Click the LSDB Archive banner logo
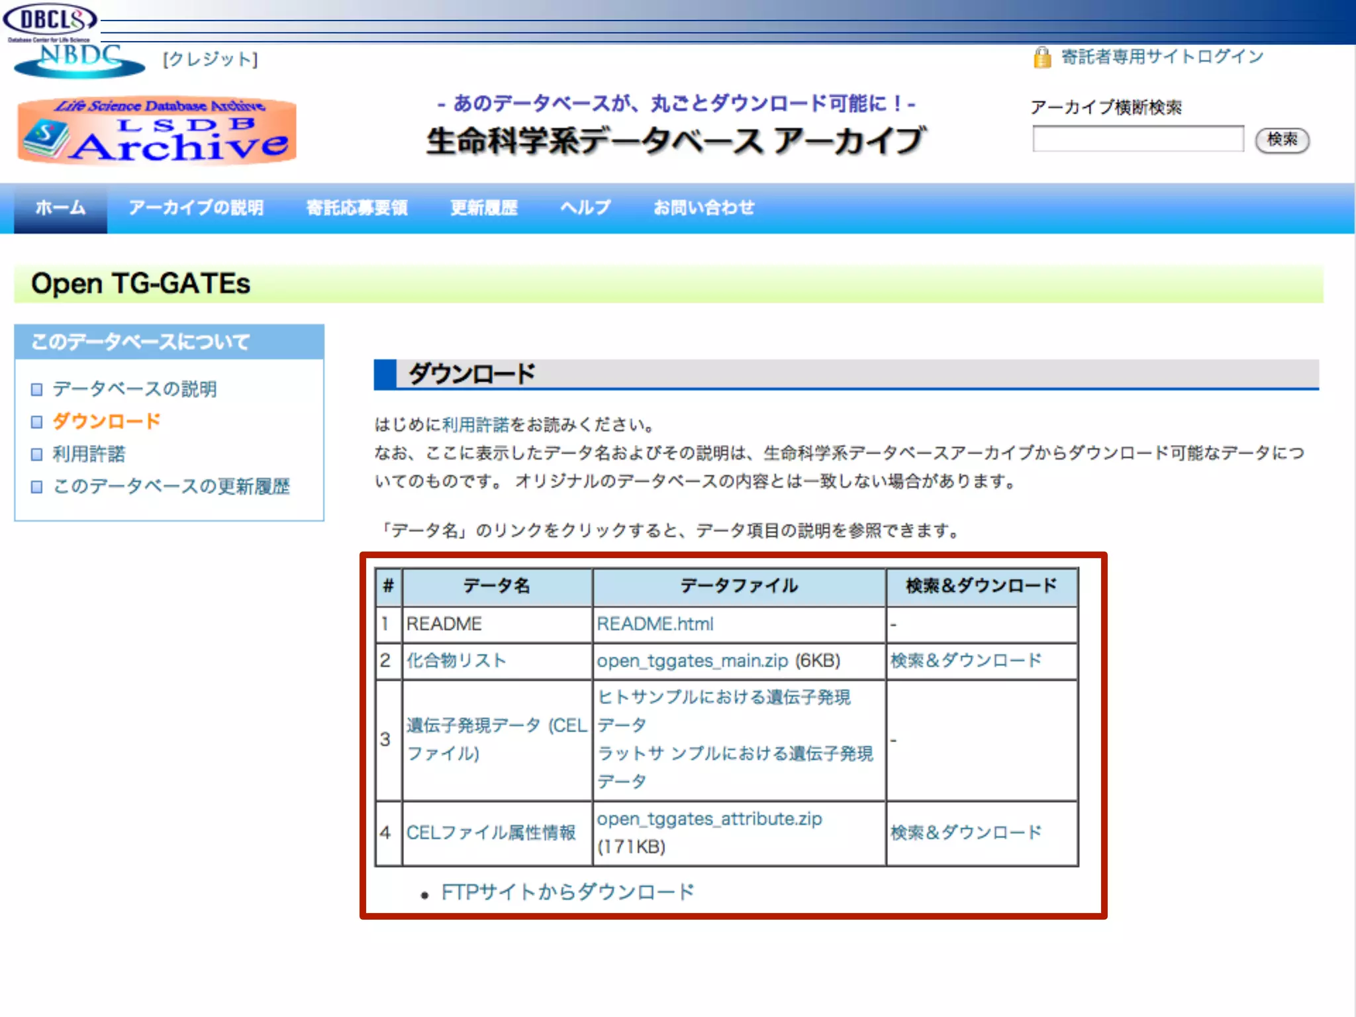1356x1017 pixels. pyautogui.click(x=157, y=131)
